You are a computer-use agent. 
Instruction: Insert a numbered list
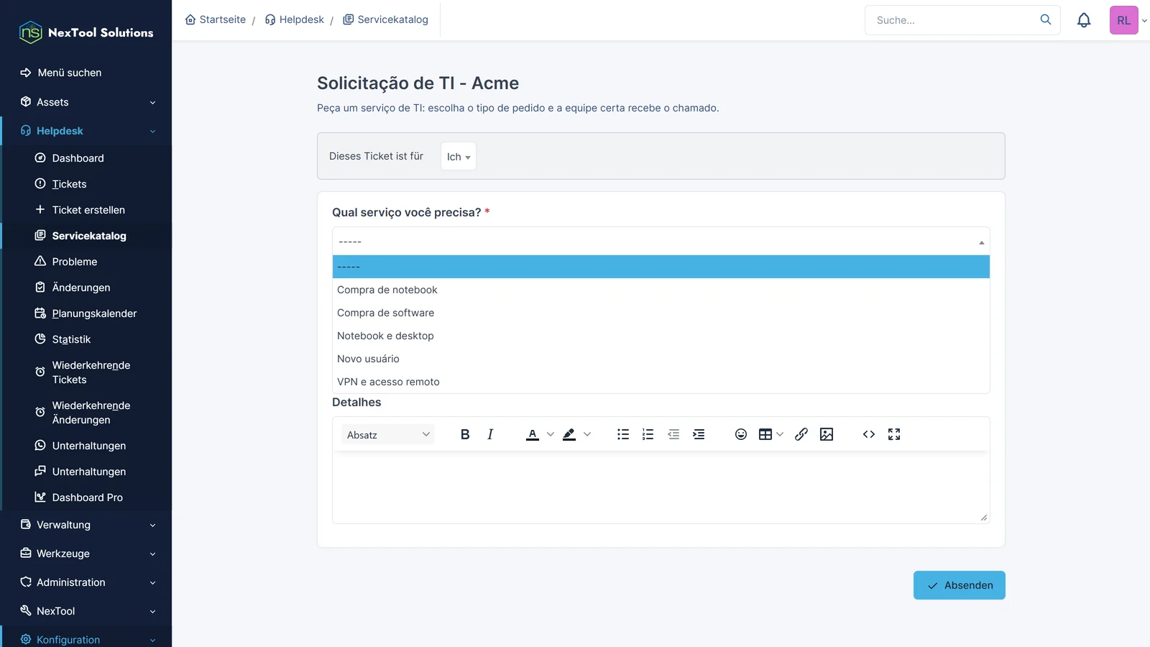click(648, 434)
